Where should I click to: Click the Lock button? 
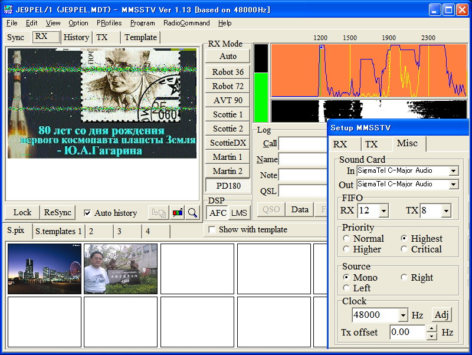pyautogui.click(x=22, y=212)
